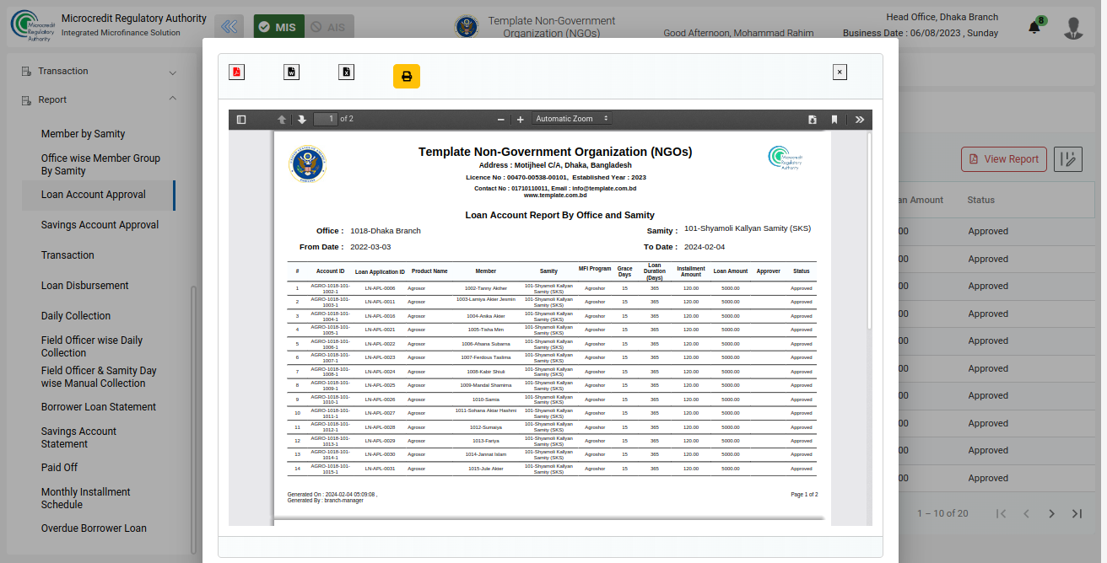Click the Business Date text in header
Screen dimensions: 1107x563
921,34
